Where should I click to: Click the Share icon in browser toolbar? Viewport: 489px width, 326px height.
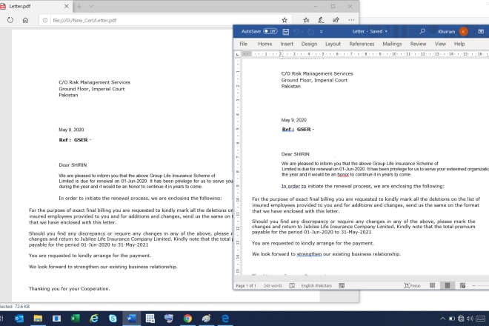point(336,20)
